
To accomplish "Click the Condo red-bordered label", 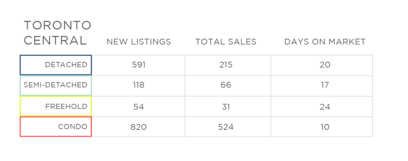I will pos(56,127).
